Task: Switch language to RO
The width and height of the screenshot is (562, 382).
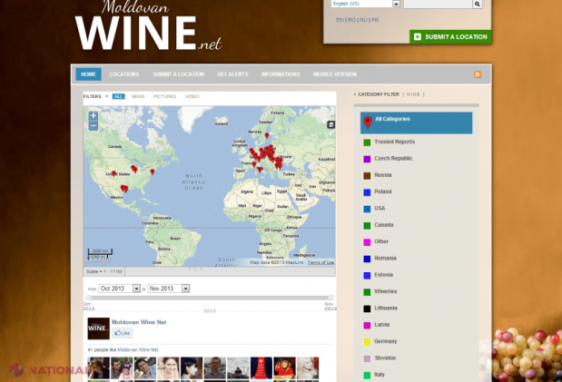Action: (351, 20)
